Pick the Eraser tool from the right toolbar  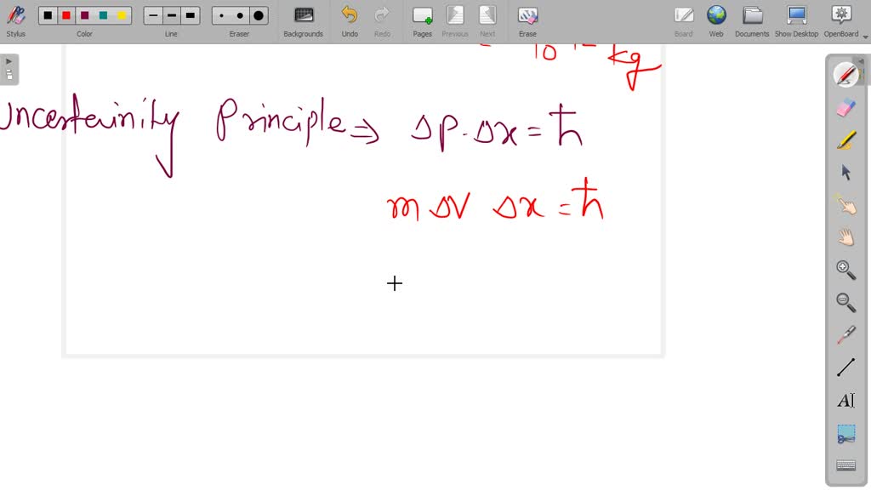[x=845, y=107]
